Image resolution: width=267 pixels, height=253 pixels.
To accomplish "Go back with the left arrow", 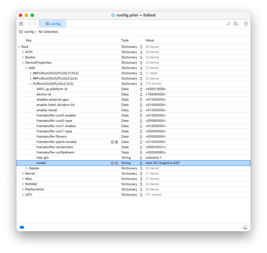I will click(29, 24).
